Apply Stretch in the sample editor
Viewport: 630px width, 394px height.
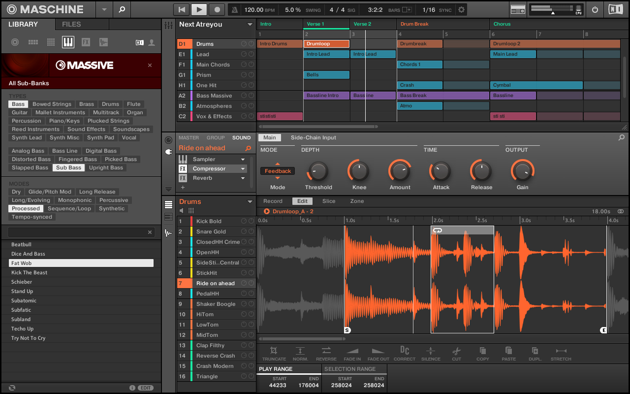click(x=561, y=351)
